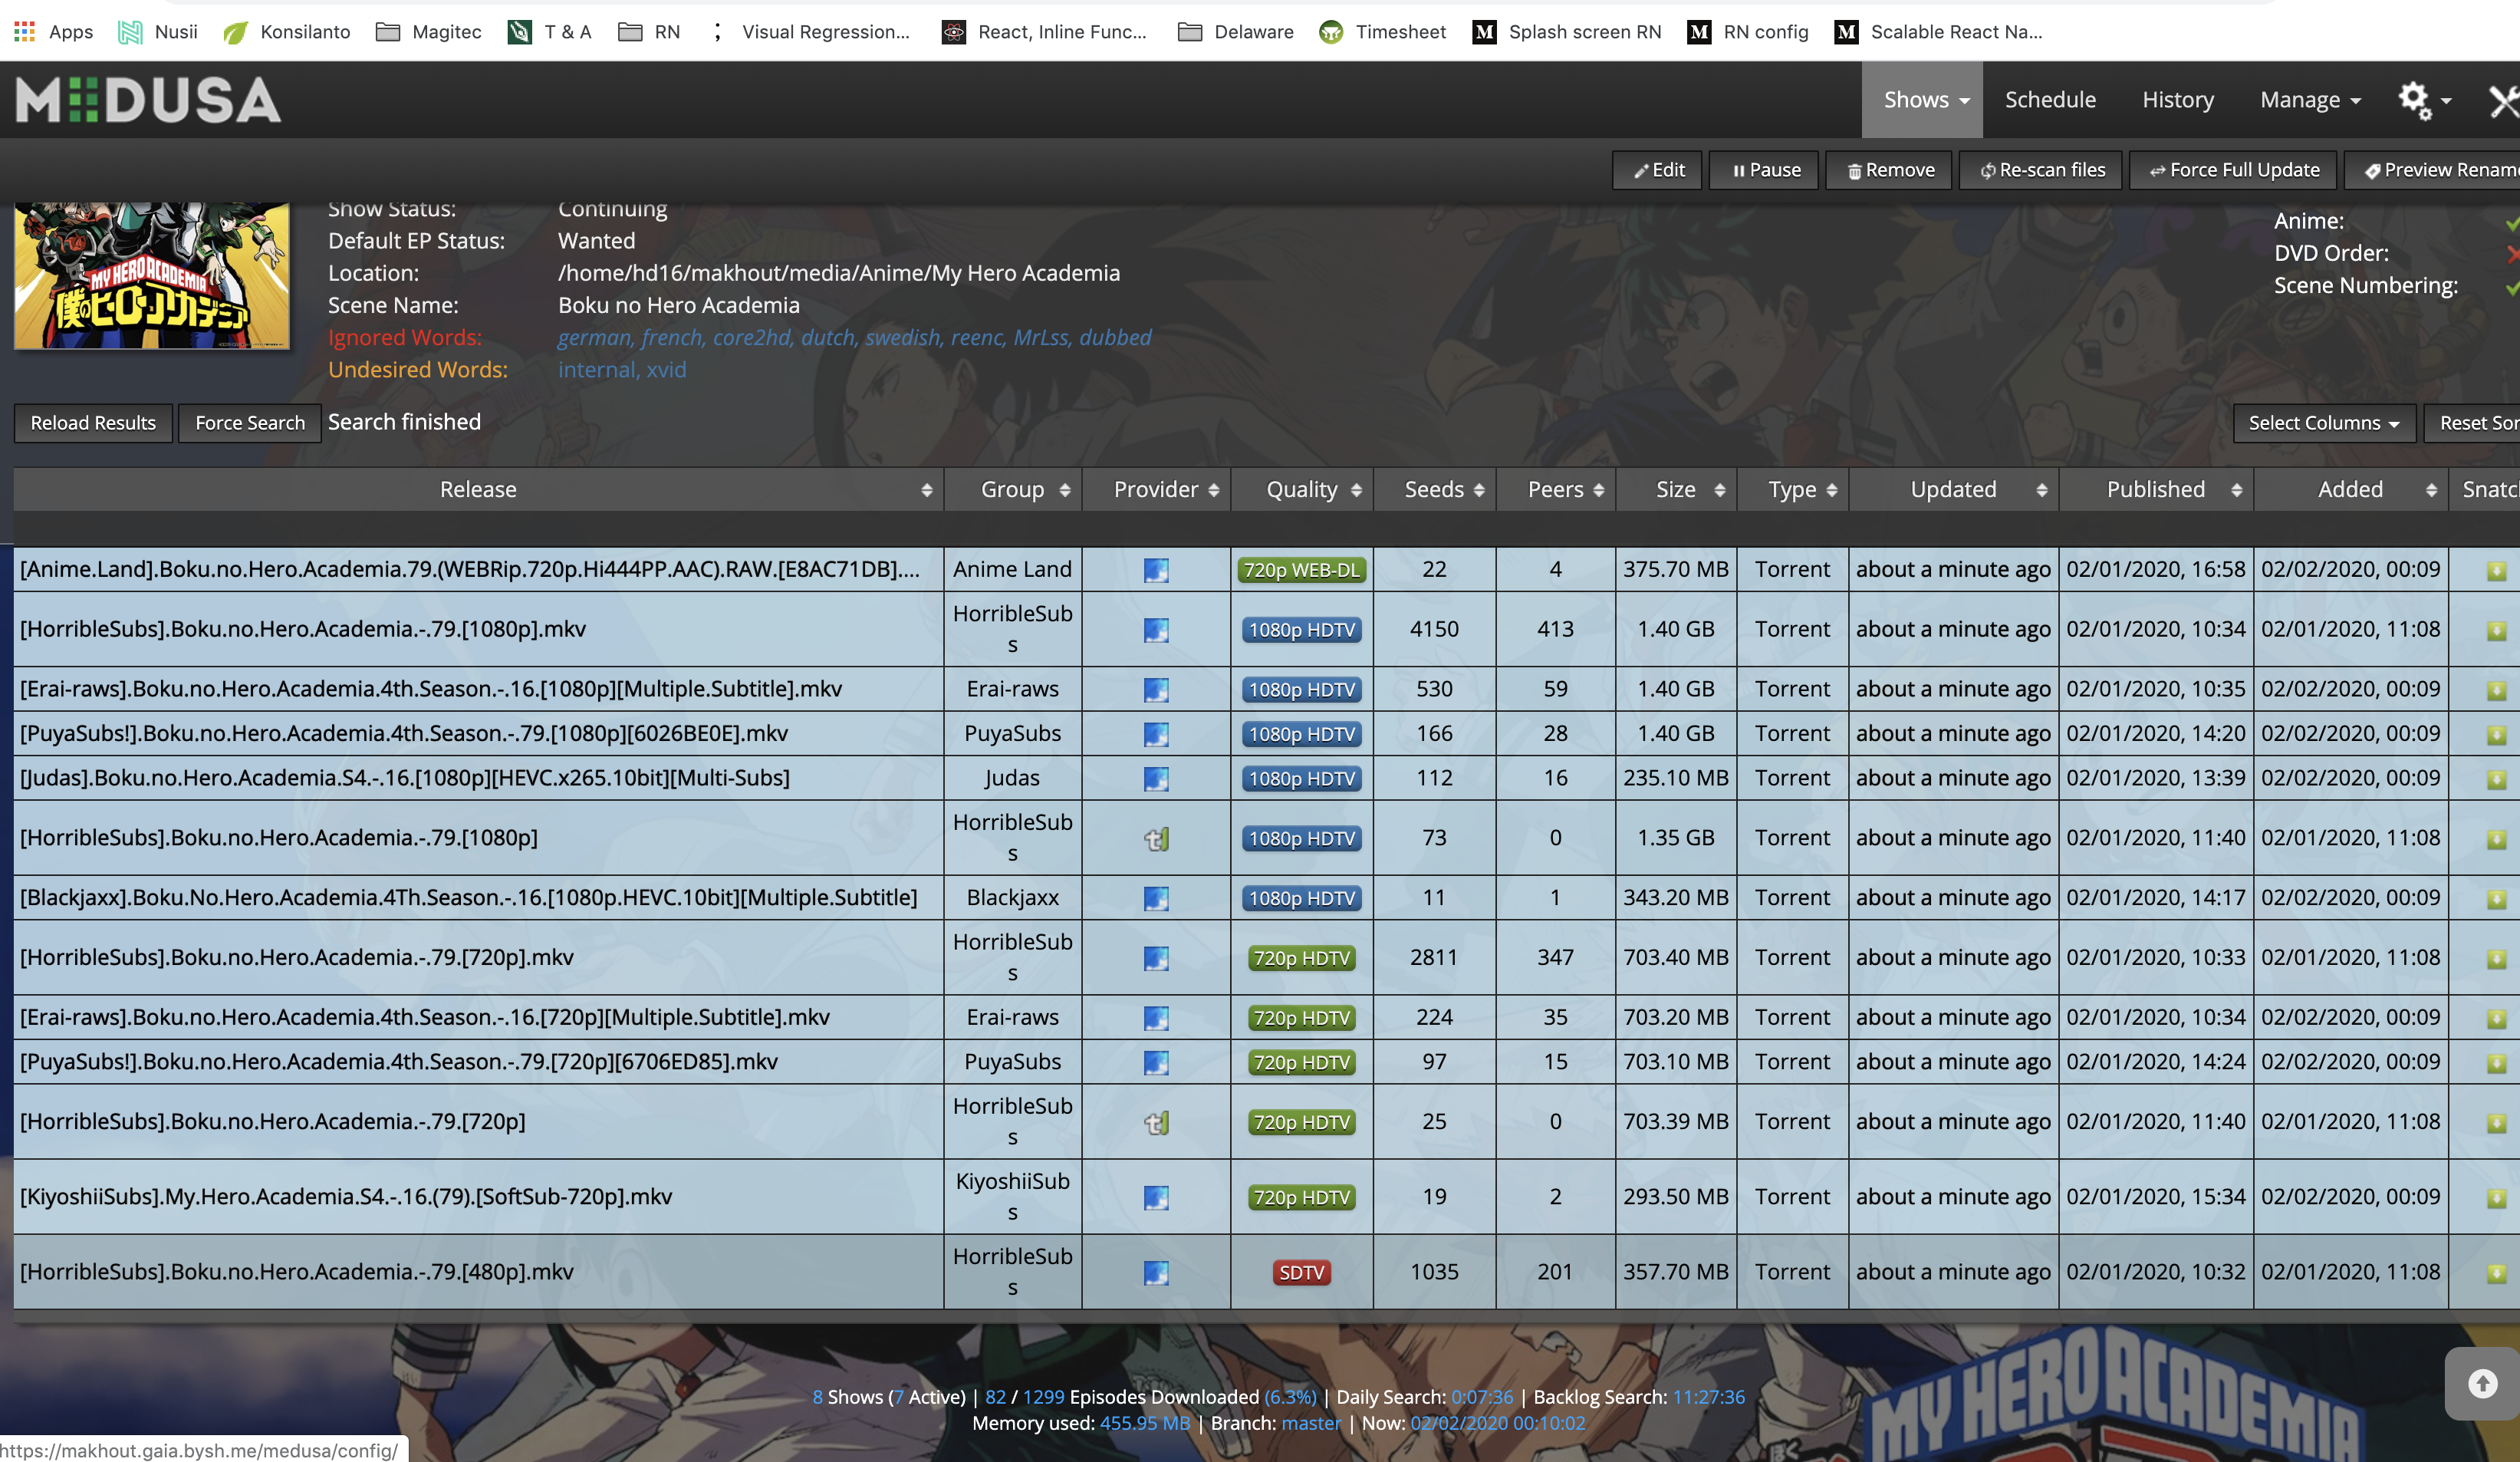Click the Reload Results button

[x=93, y=423]
